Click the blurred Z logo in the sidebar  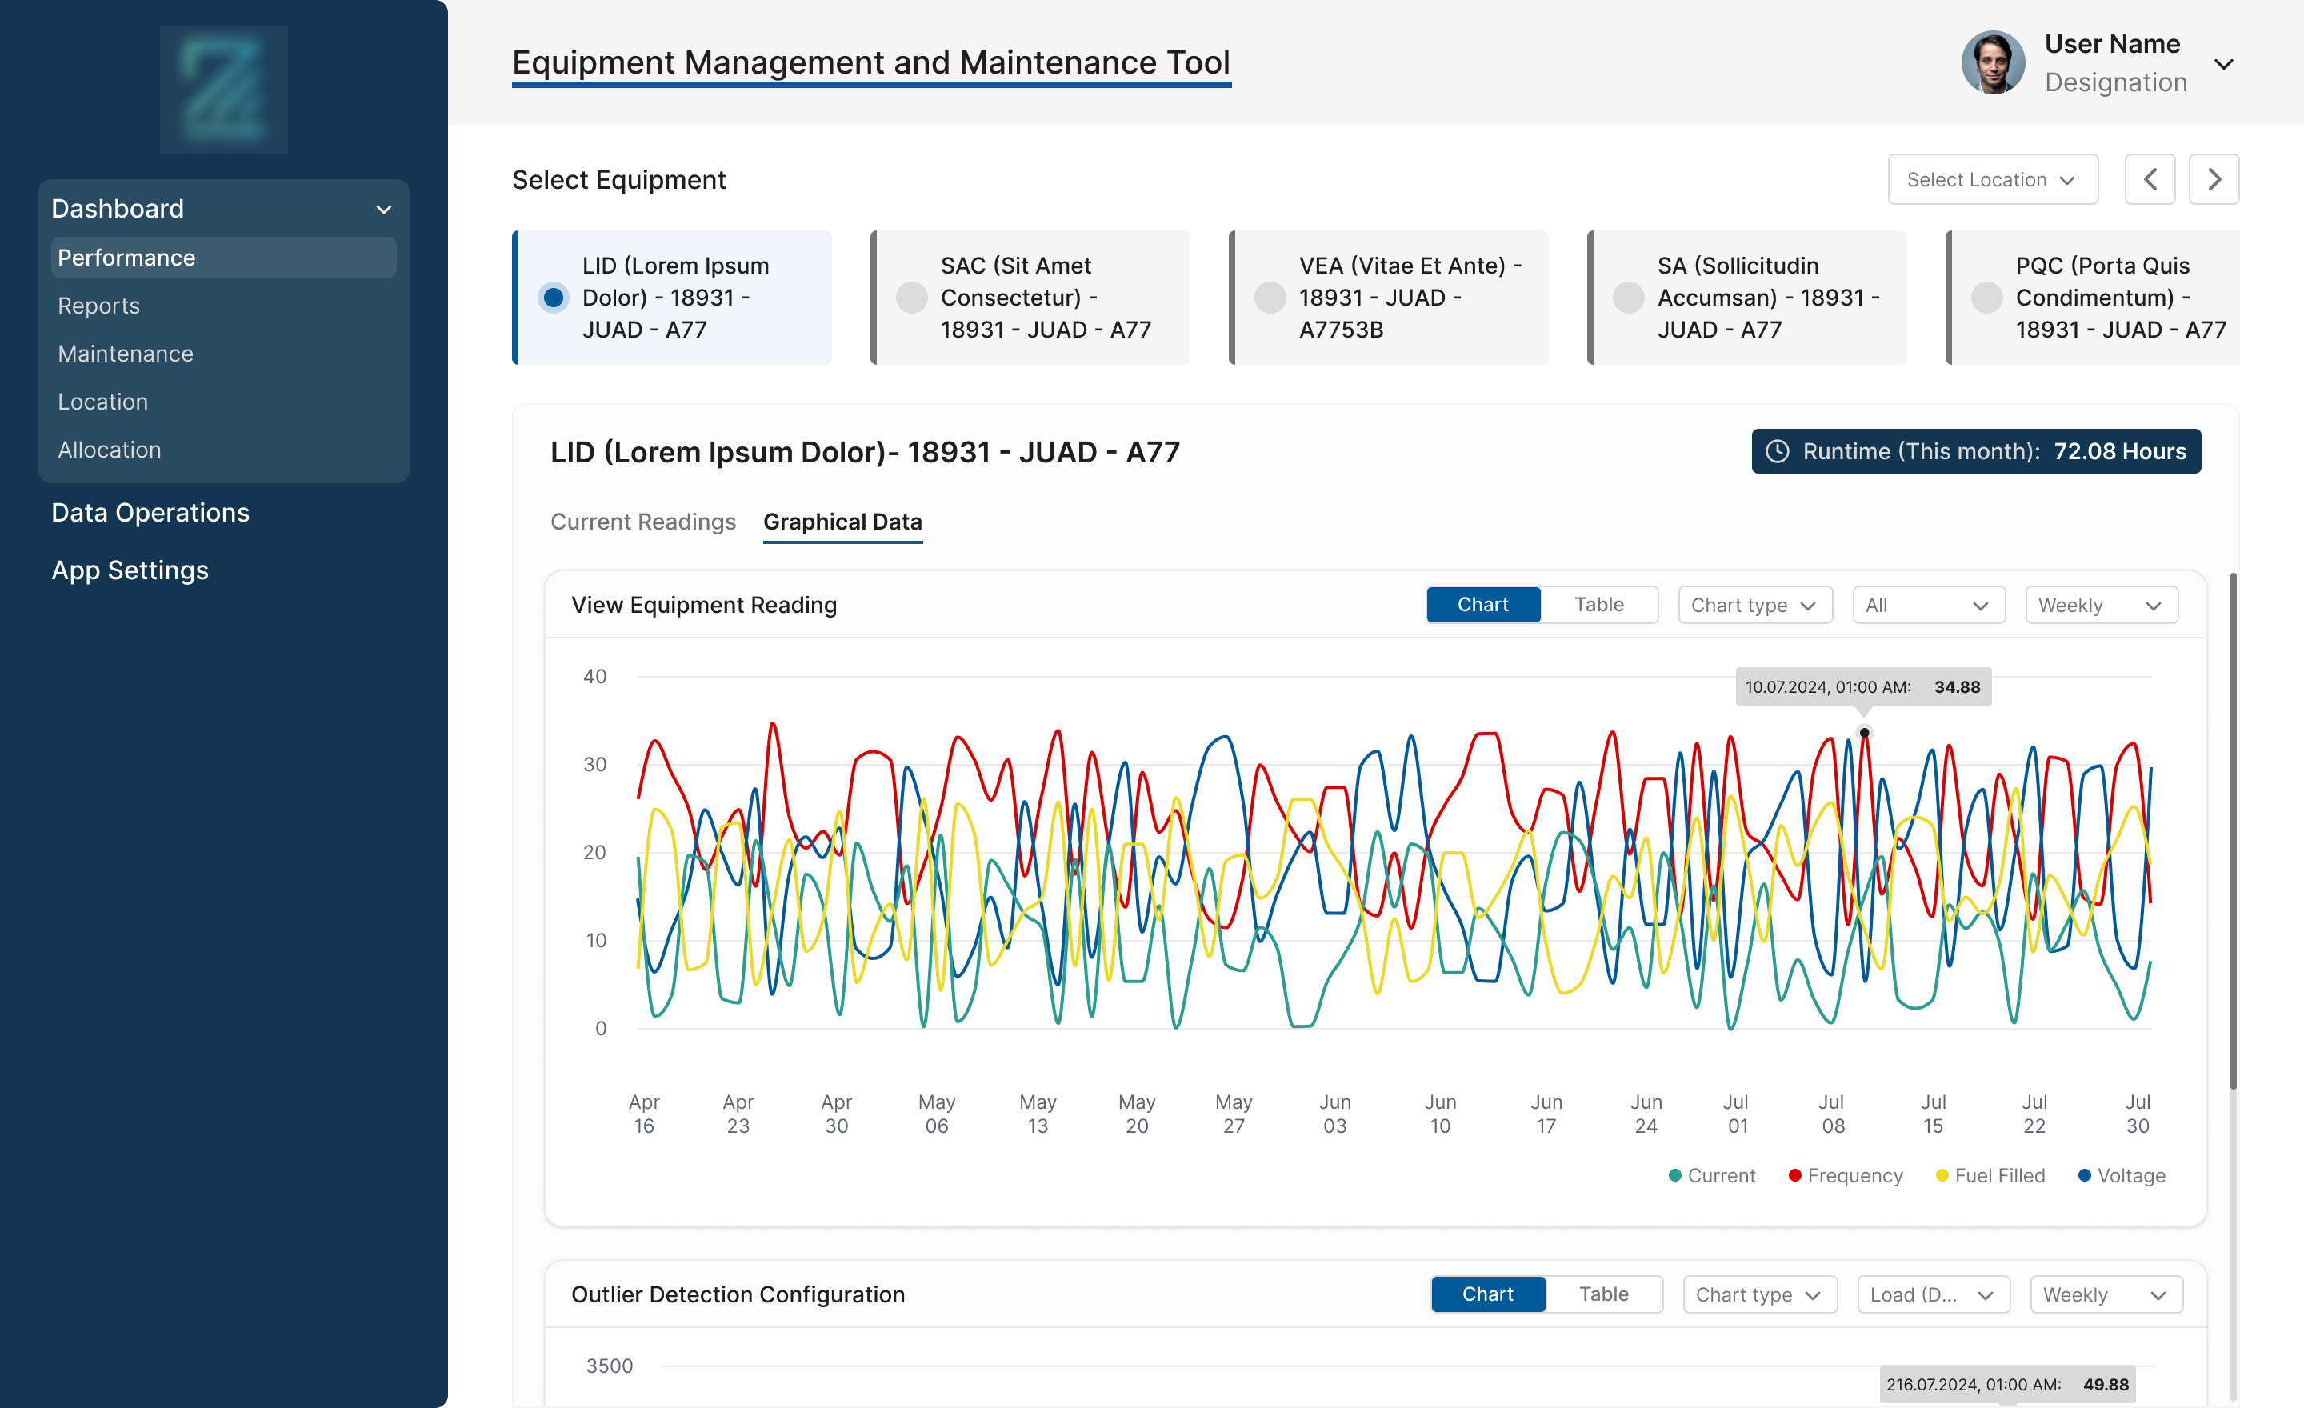coord(223,89)
